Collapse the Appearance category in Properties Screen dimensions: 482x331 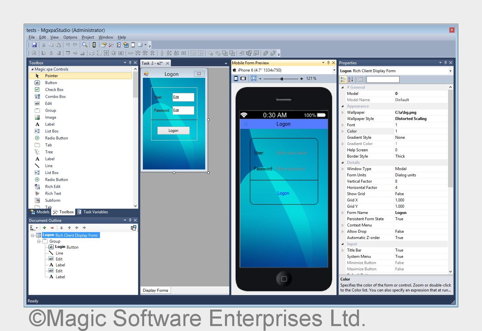click(342, 106)
